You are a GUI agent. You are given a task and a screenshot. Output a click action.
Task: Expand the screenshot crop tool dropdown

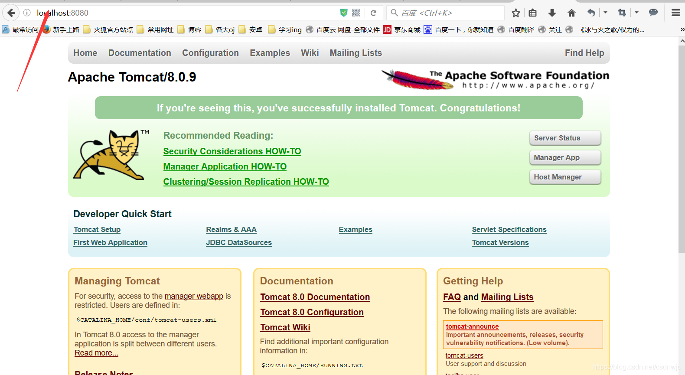636,13
